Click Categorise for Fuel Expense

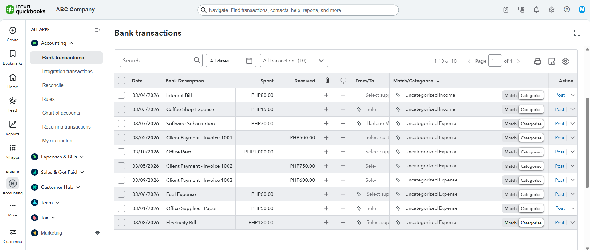531,194
